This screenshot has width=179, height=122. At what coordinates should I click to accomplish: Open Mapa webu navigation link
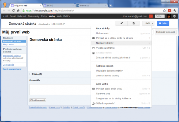coord(8,44)
